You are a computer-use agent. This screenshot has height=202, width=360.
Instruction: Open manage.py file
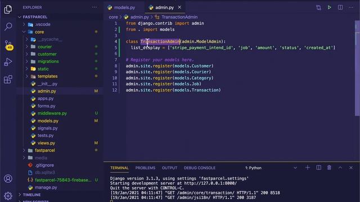point(46,187)
